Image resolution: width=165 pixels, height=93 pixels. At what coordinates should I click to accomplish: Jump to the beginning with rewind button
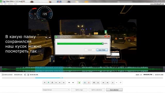(x=69, y=83)
